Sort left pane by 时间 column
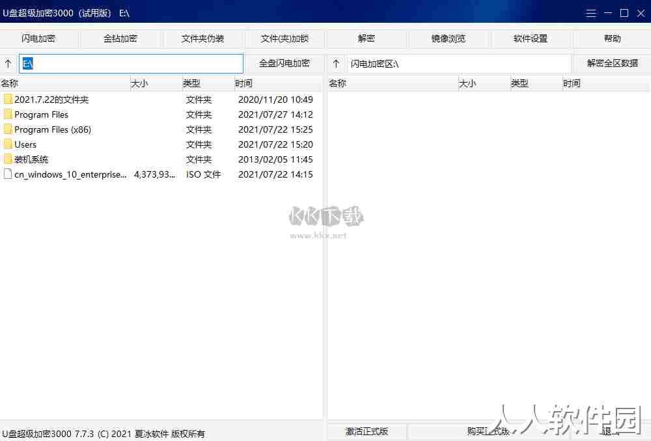 [277, 83]
